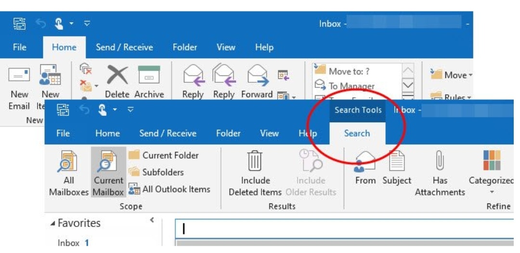Open the File tab in back window
This screenshot has width=520, height=253.
click(x=20, y=47)
